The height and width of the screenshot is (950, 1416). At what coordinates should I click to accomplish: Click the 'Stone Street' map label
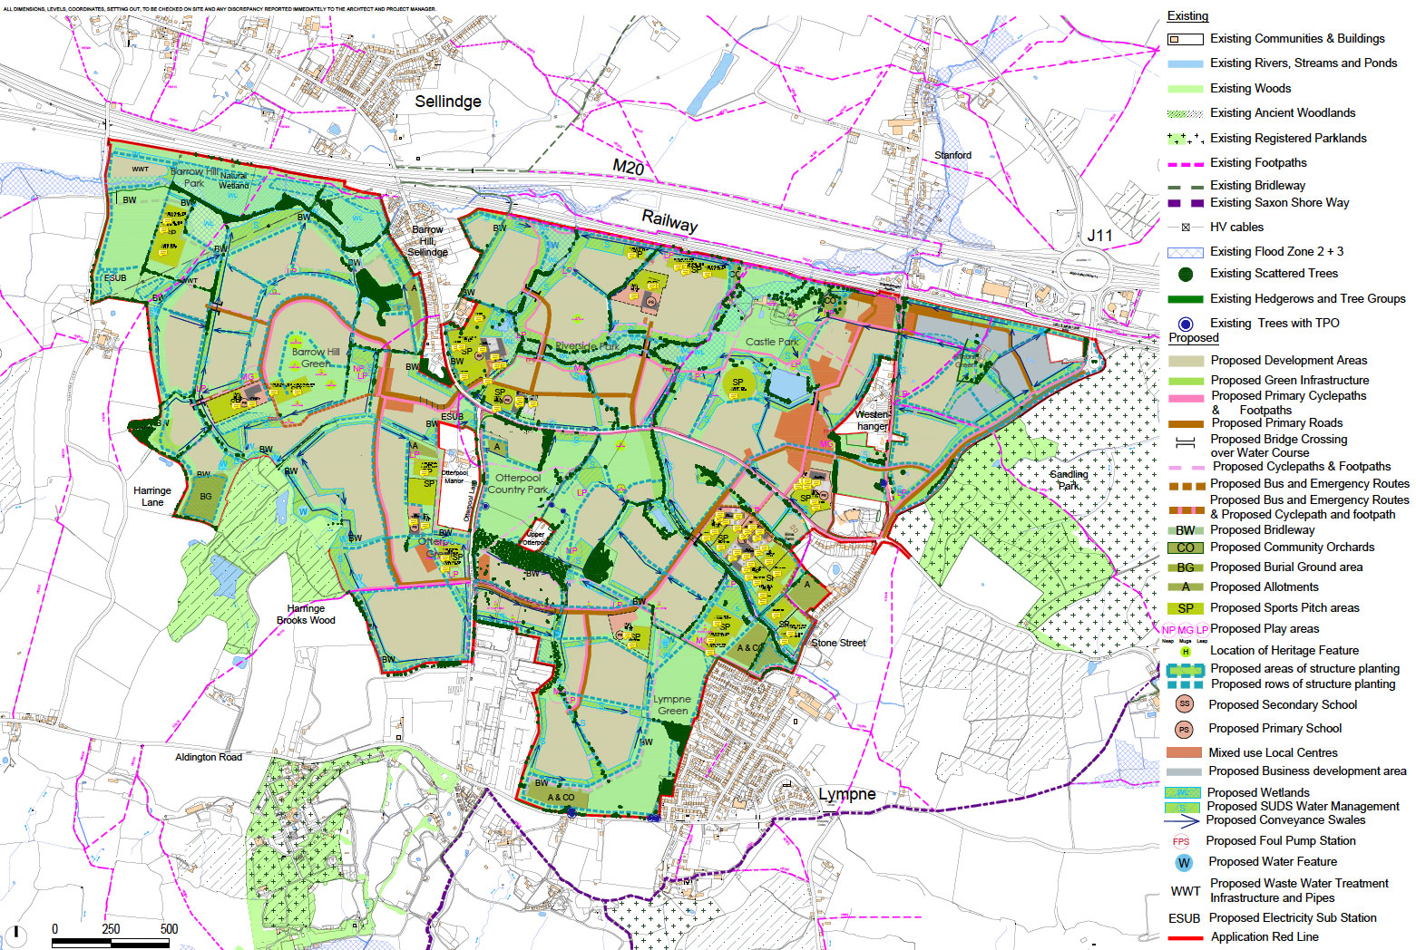coord(838,643)
